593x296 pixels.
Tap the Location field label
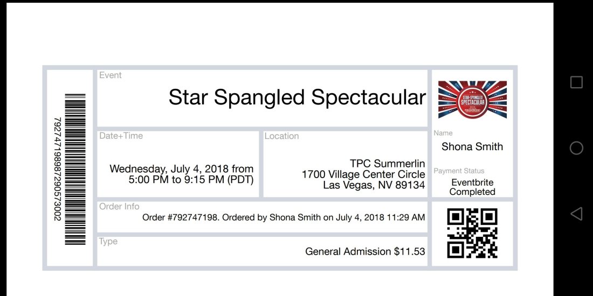pos(281,136)
